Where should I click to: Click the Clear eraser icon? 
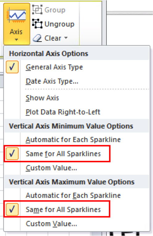click(37, 38)
